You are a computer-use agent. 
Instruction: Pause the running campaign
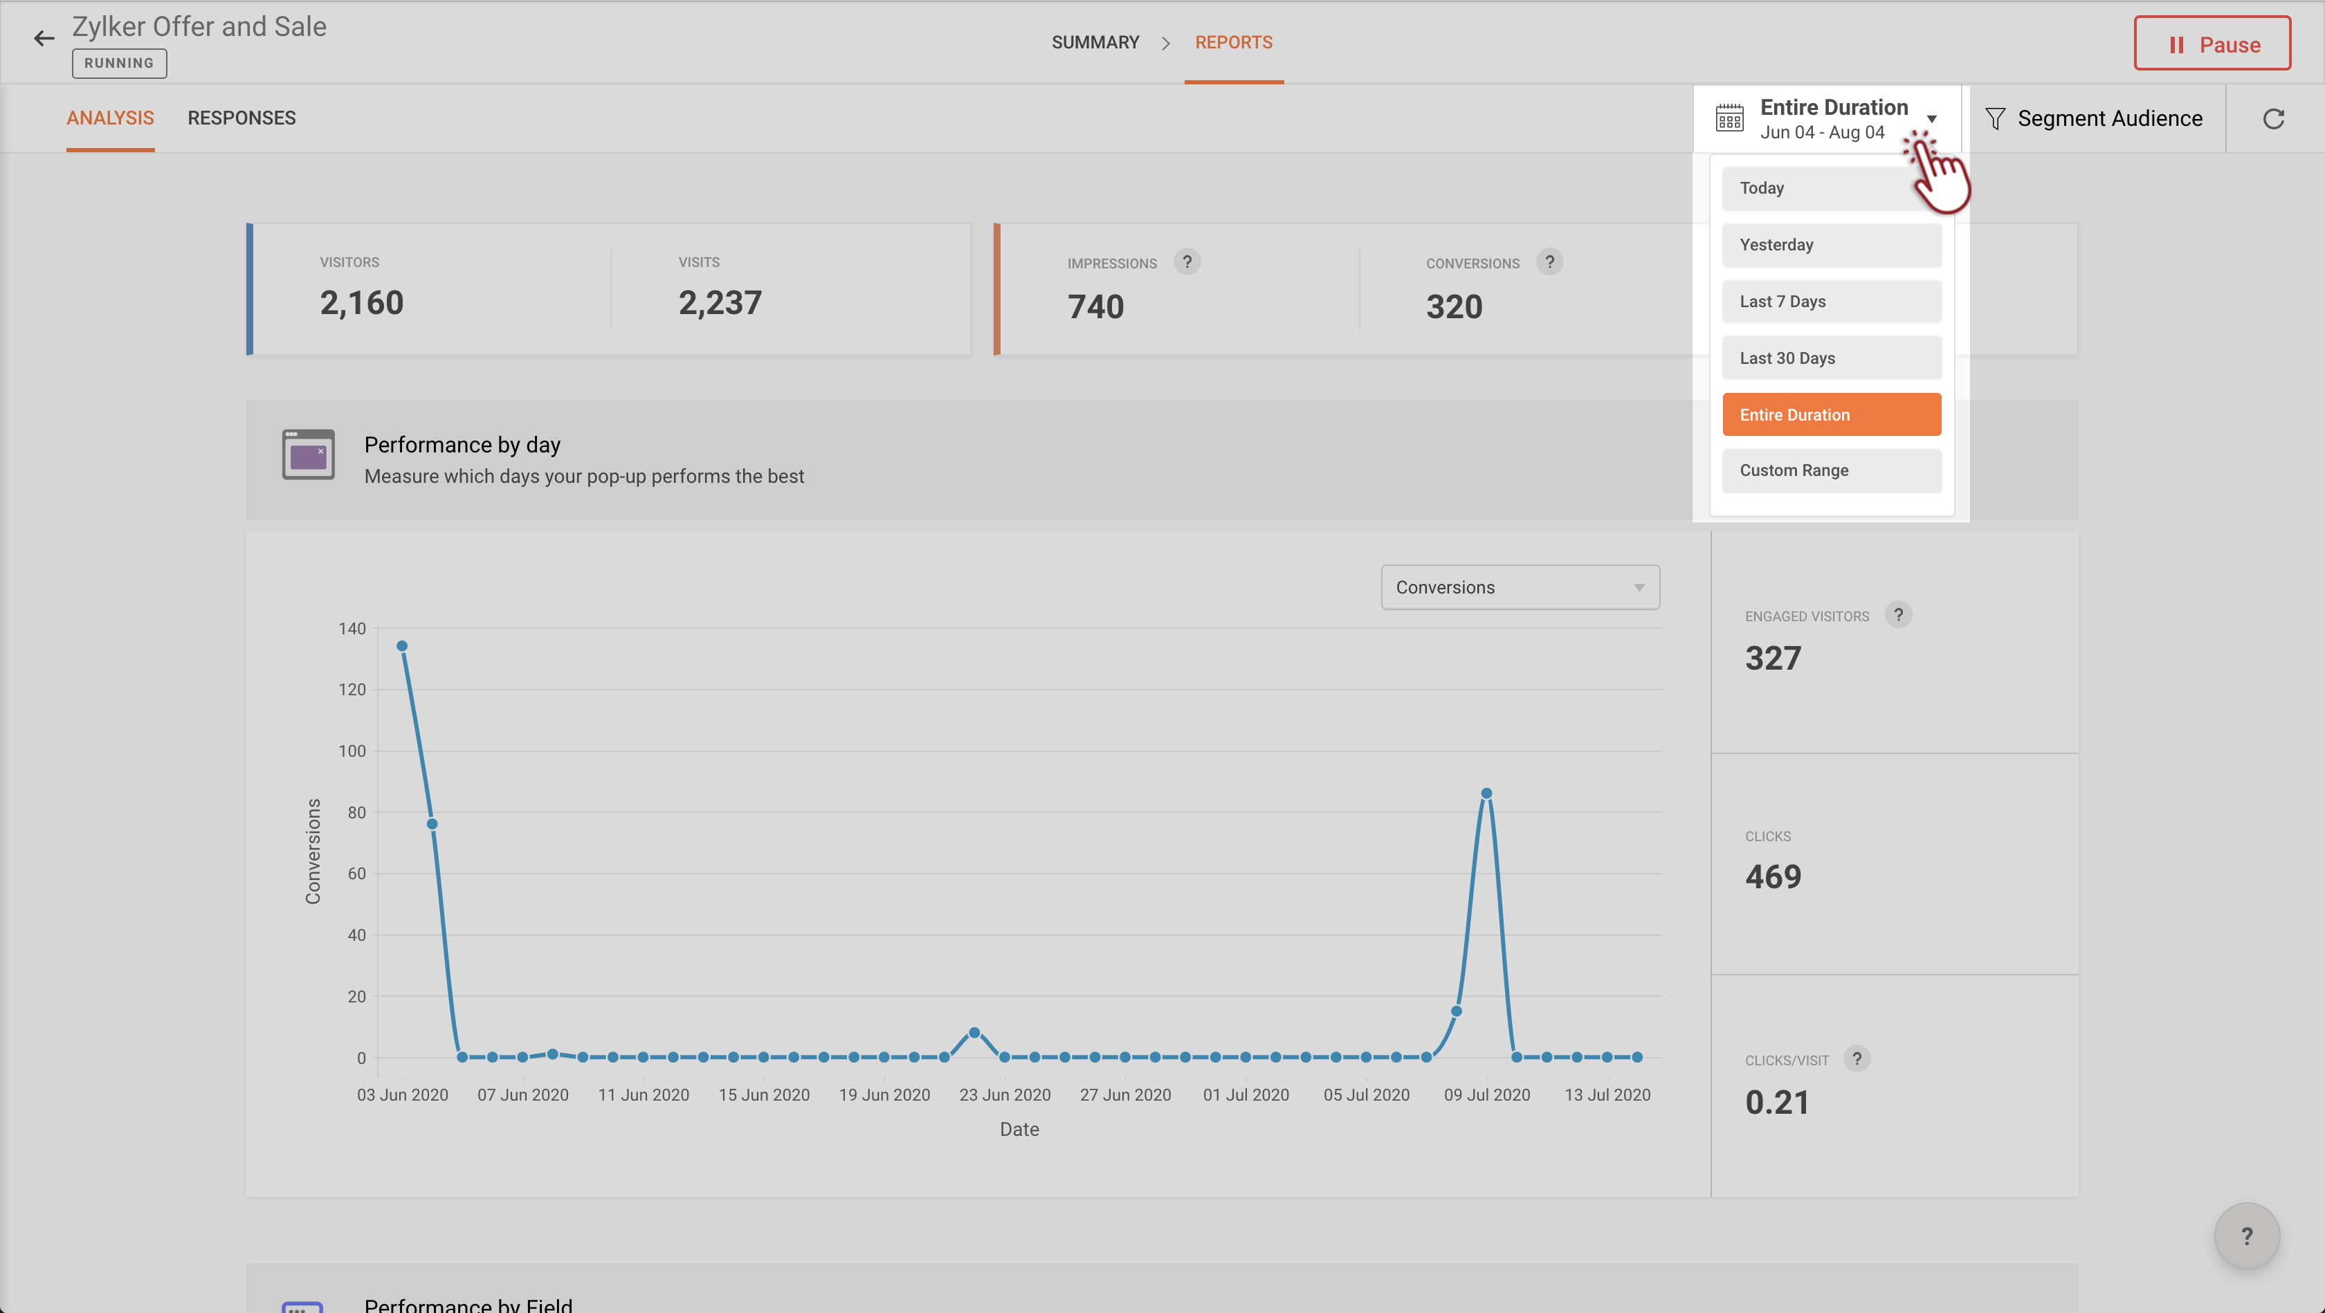(2212, 44)
